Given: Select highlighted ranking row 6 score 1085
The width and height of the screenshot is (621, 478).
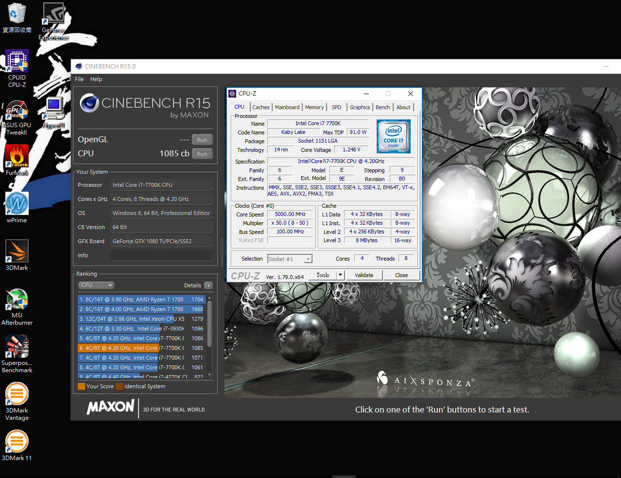Looking at the screenshot, I should (141, 348).
